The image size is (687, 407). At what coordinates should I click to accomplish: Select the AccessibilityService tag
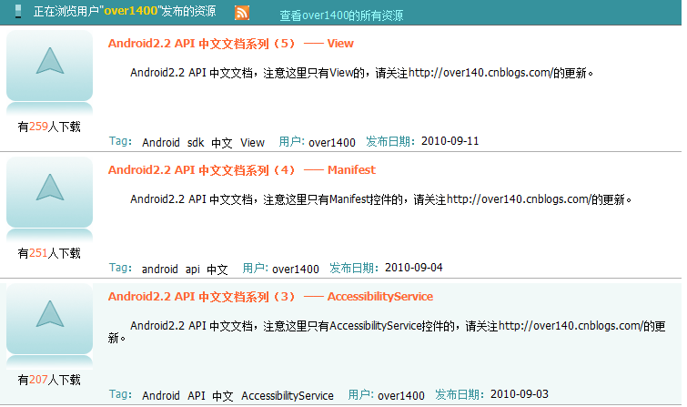pyautogui.click(x=288, y=395)
